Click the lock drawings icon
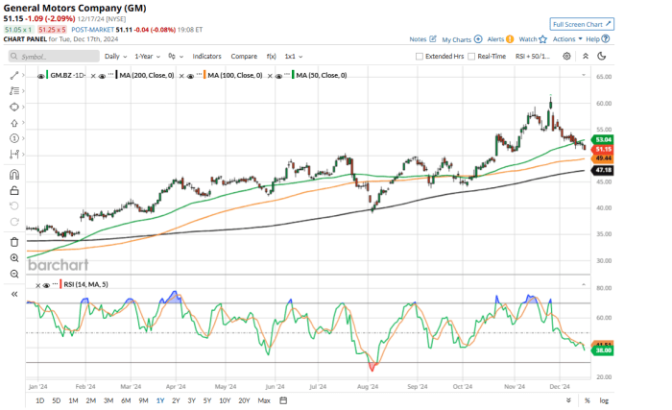This screenshot has height=410, width=672. click(14, 191)
